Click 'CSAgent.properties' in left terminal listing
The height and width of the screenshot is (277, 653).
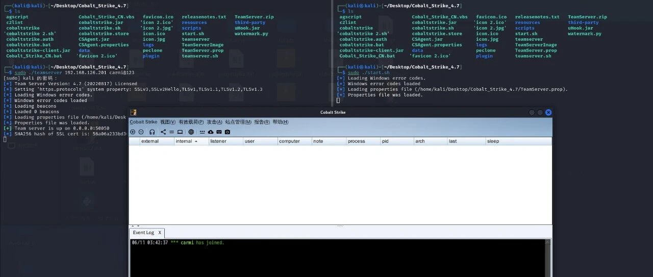pos(104,45)
